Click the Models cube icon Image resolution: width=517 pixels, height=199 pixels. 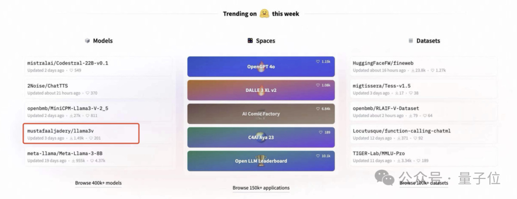point(87,41)
